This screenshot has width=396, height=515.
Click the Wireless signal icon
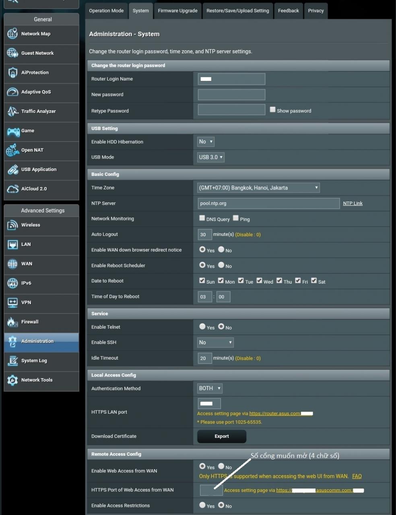click(x=12, y=225)
